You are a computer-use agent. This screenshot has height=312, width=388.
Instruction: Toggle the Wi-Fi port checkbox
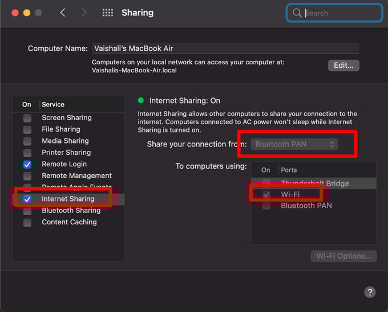pyautogui.click(x=266, y=195)
